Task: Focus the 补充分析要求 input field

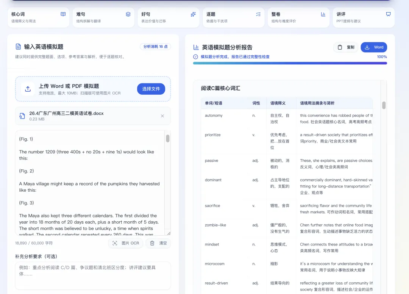Action: [93, 276]
